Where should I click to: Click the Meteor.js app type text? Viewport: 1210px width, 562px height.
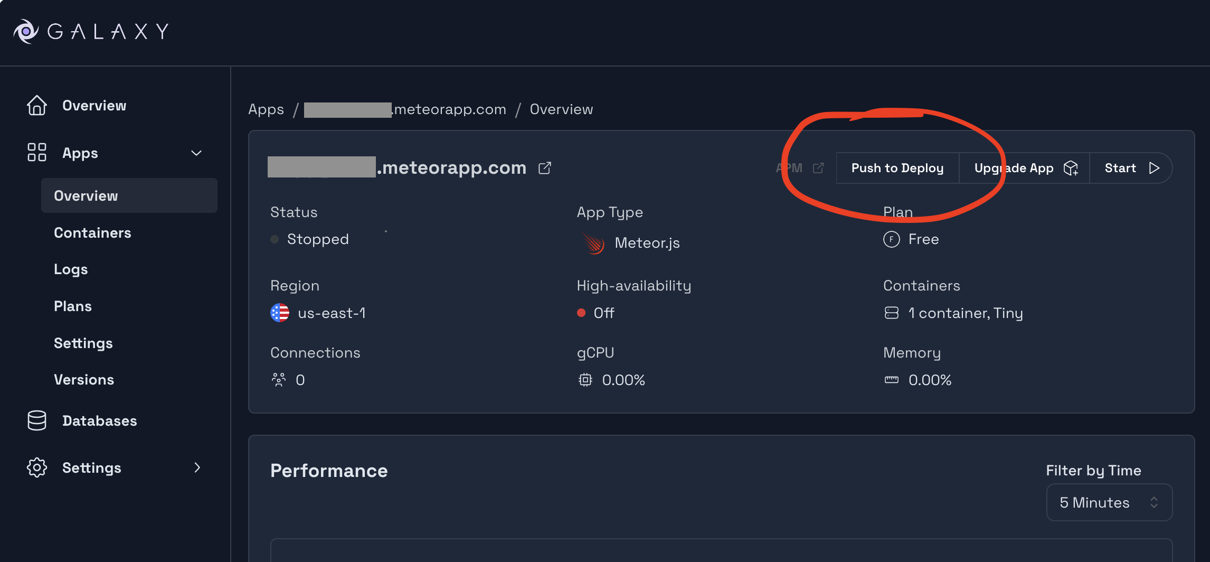(x=647, y=243)
